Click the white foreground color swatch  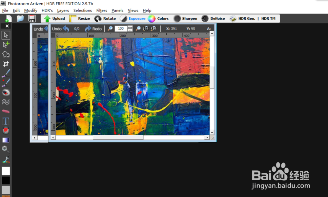coord(6,171)
